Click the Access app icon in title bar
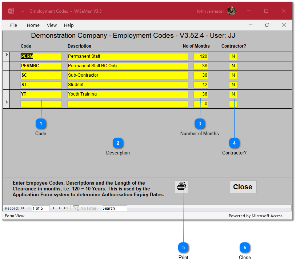 [11, 11]
